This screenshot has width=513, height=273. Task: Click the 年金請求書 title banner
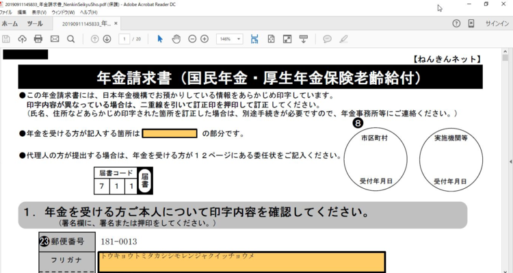(x=250, y=77)
